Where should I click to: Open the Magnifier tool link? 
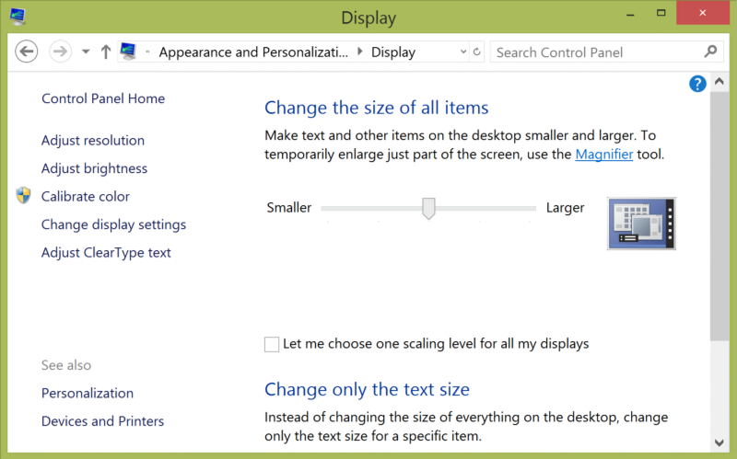pos(603,155)
